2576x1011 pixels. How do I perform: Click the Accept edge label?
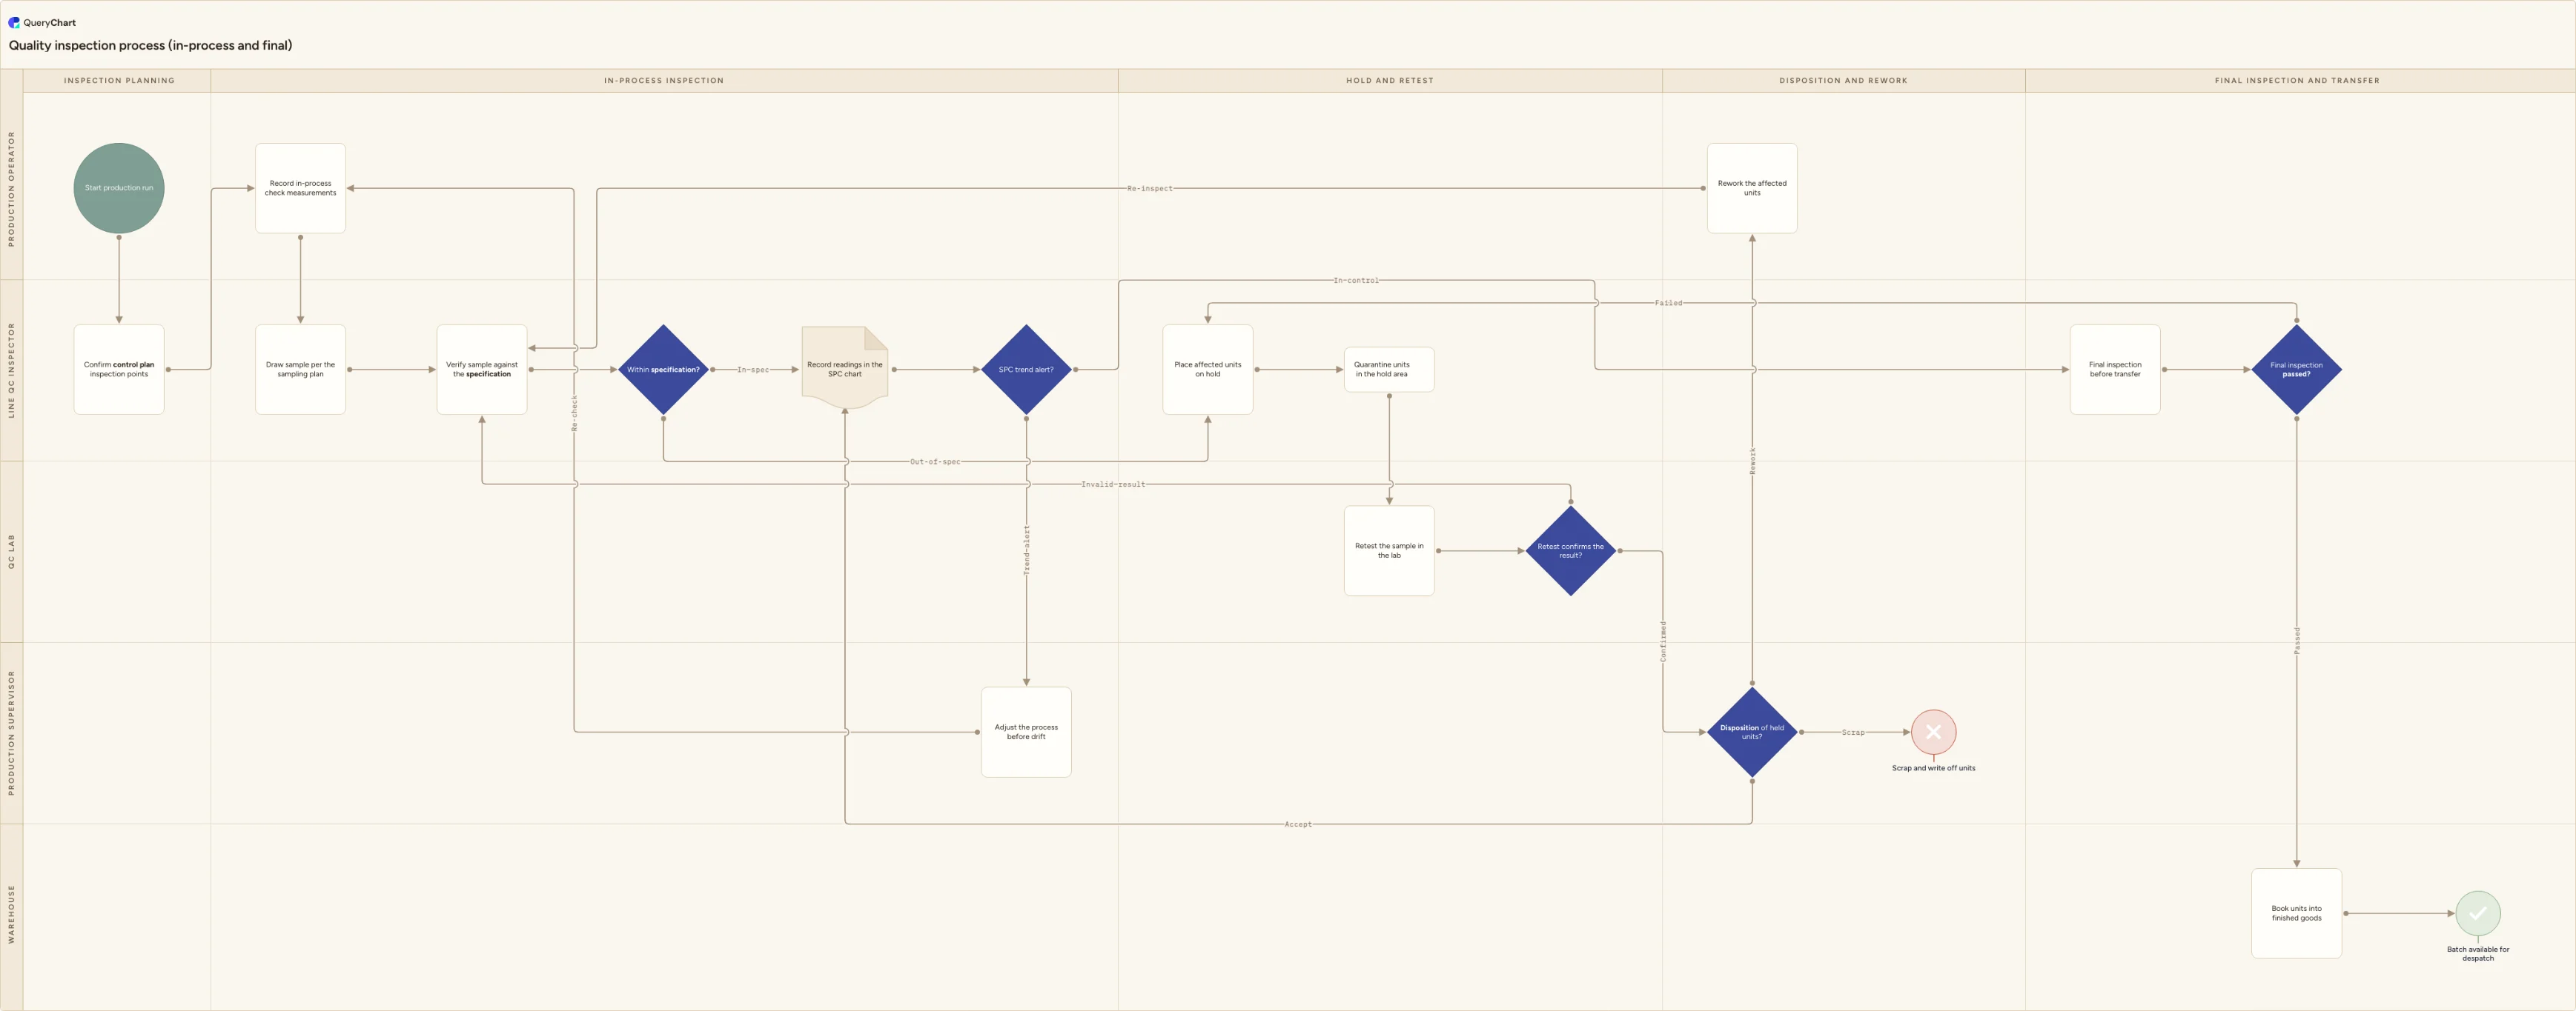[x=1298, y=824]
